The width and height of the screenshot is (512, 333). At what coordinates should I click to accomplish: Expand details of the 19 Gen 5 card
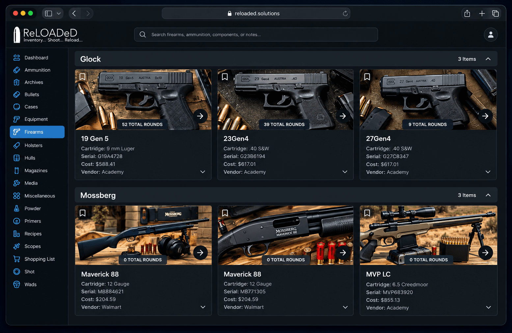click(203, 172)
